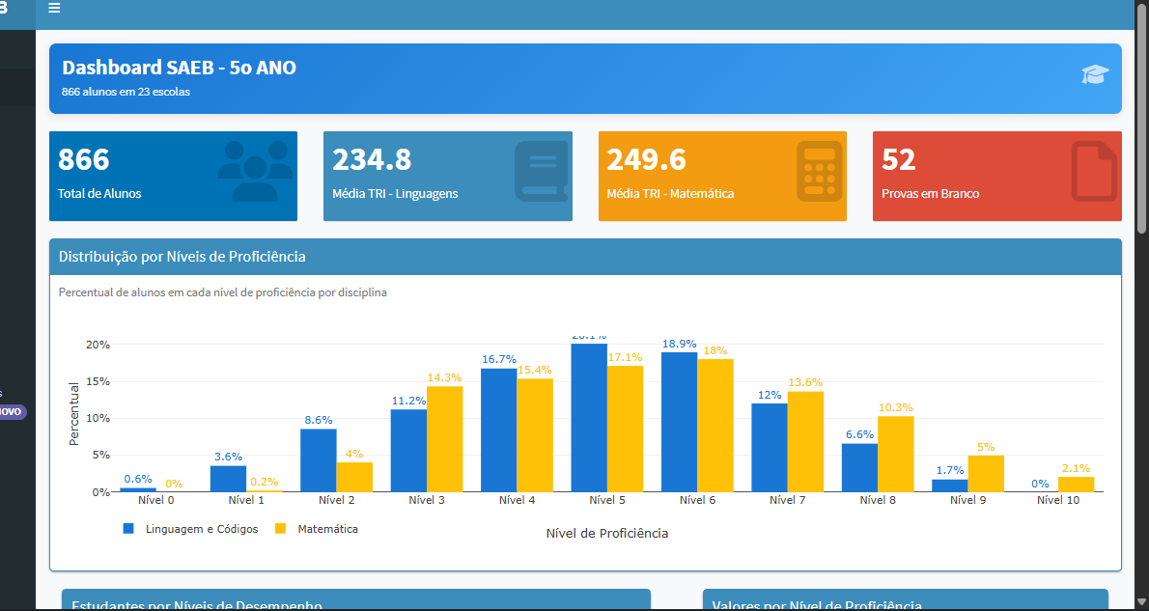Click the calculator icon on Matemática card
1149x611 pixels.
[x=820, y=172]
